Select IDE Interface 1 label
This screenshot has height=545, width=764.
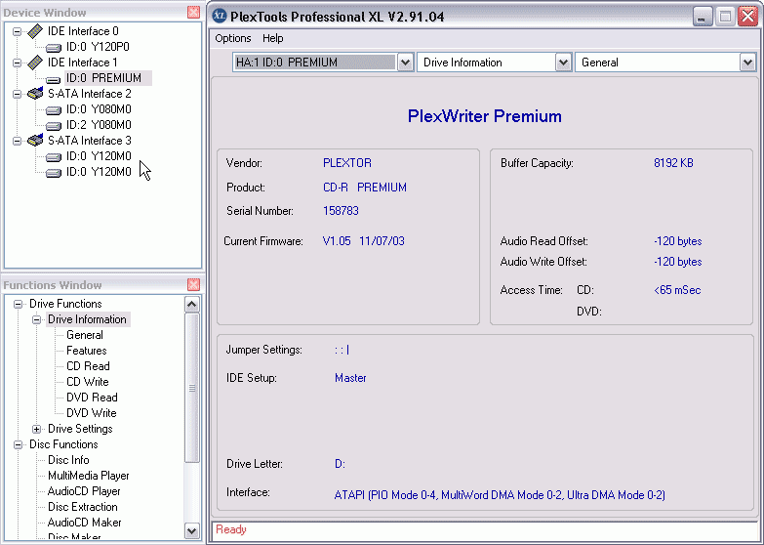point(82,63)
